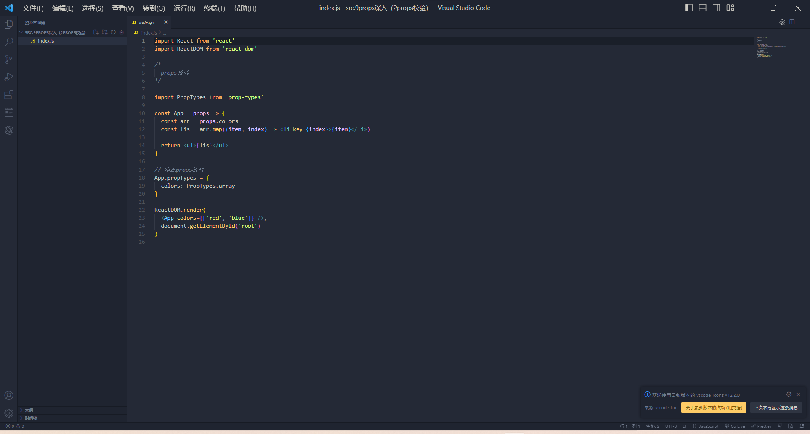Collapse the SRC.9PROPS深入 folder
This screenshot has height=434, width=810.
[21, 32]
